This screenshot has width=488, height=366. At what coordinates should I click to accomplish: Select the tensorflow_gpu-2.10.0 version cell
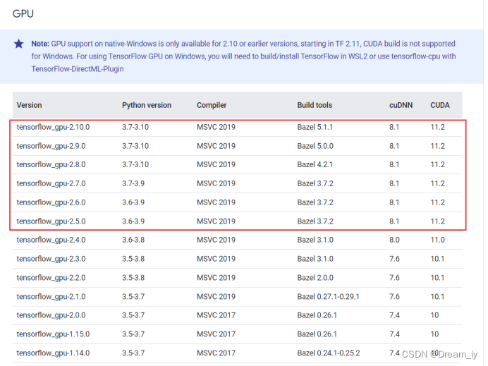(x=54, y=128)
